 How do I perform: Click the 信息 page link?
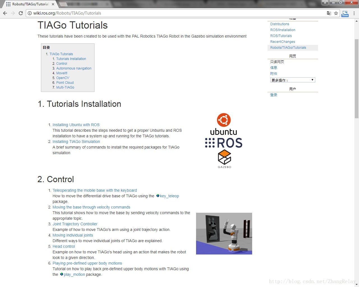(273, 68)
